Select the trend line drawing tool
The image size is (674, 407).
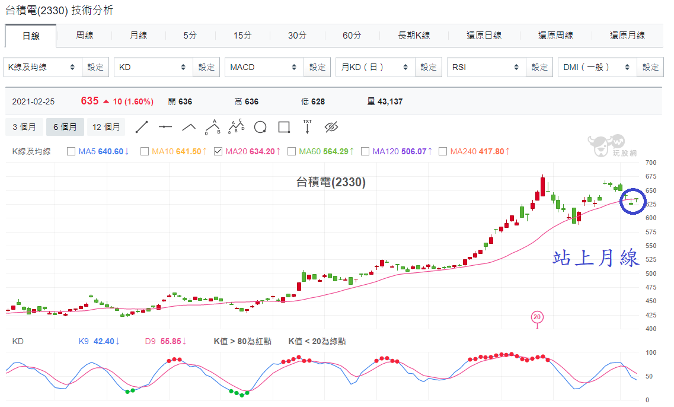[x=142, y=127]
